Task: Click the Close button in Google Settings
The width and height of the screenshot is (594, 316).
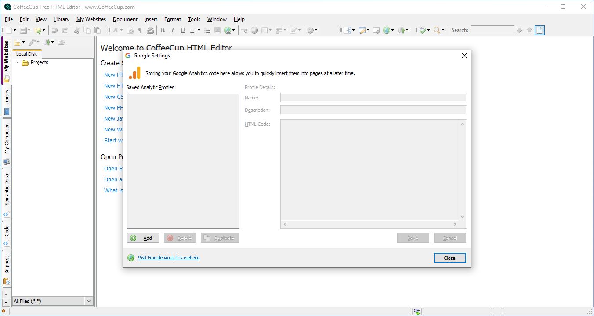Action: [x=450, y=258]
